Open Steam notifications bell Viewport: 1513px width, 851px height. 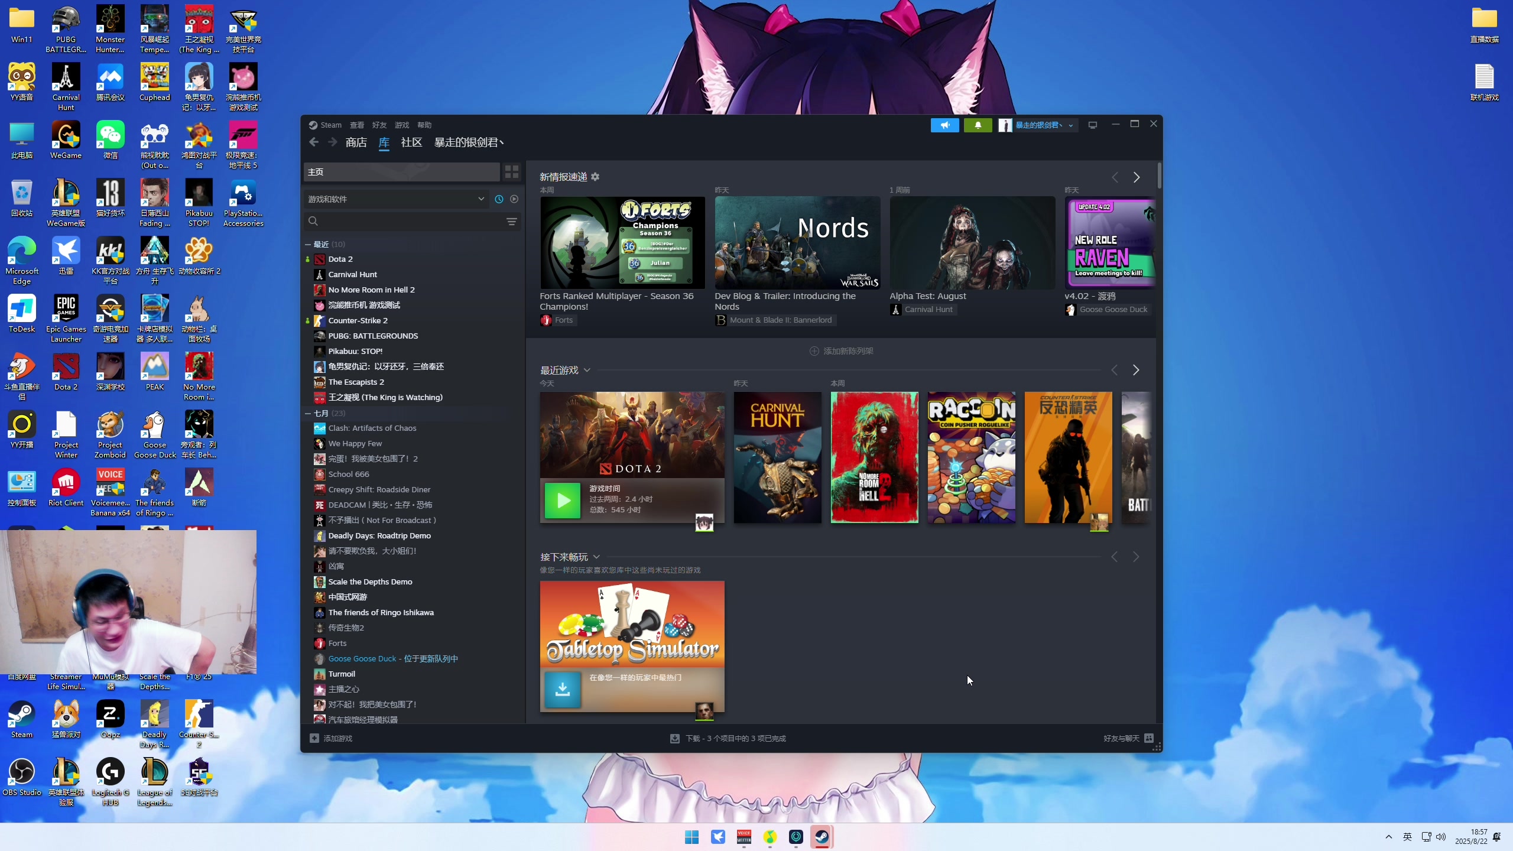[x=978, y=125]
